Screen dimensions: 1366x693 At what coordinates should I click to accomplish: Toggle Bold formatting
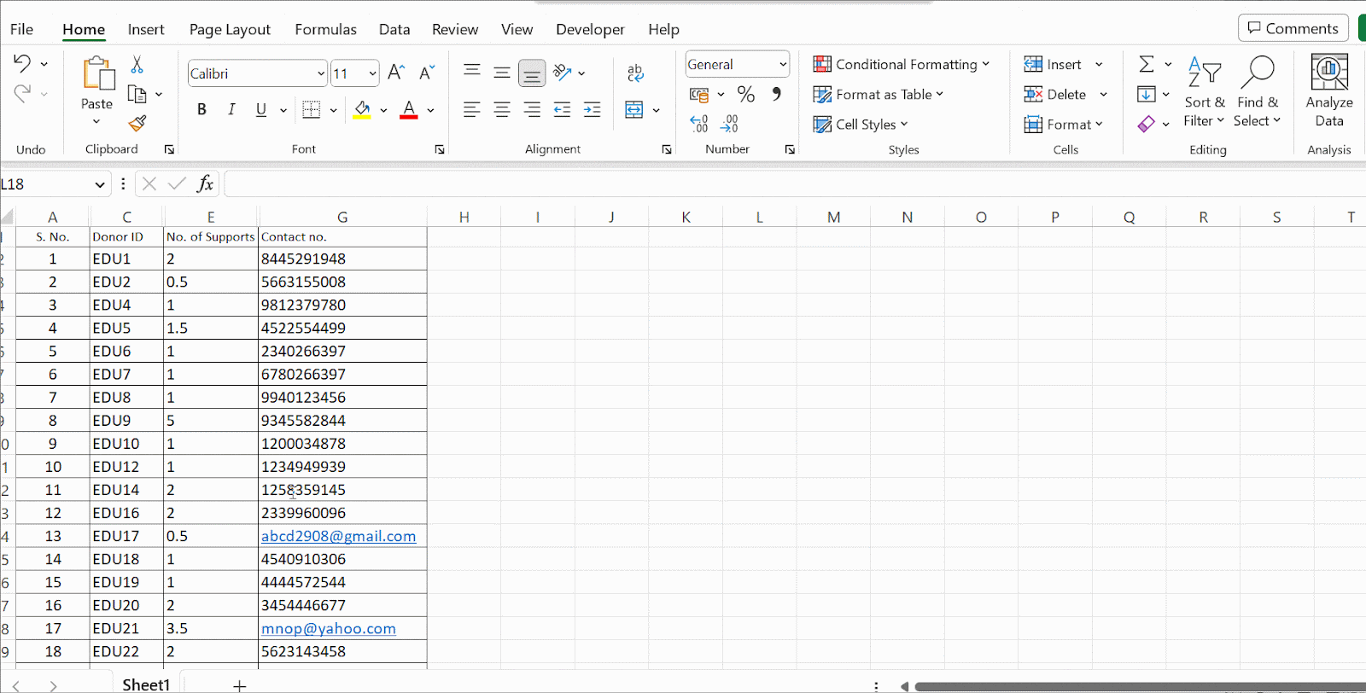click(201, 109)
